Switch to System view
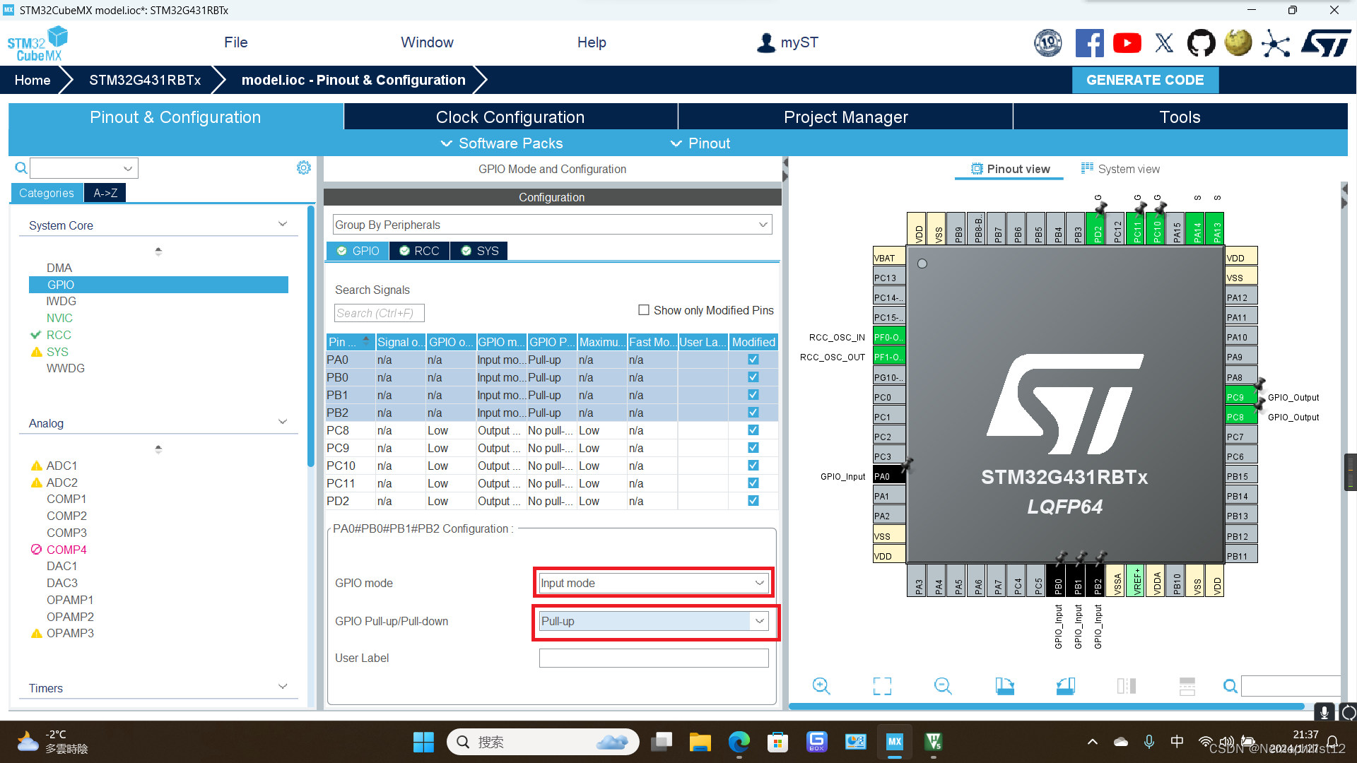 point(1120,169)
